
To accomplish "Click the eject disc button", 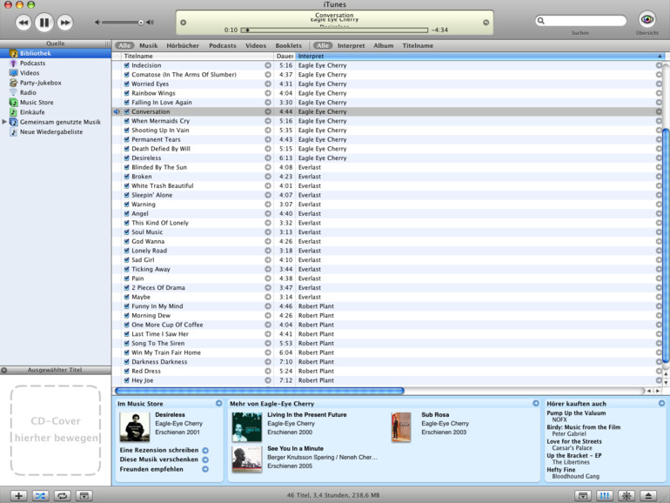I will [648, 496].
